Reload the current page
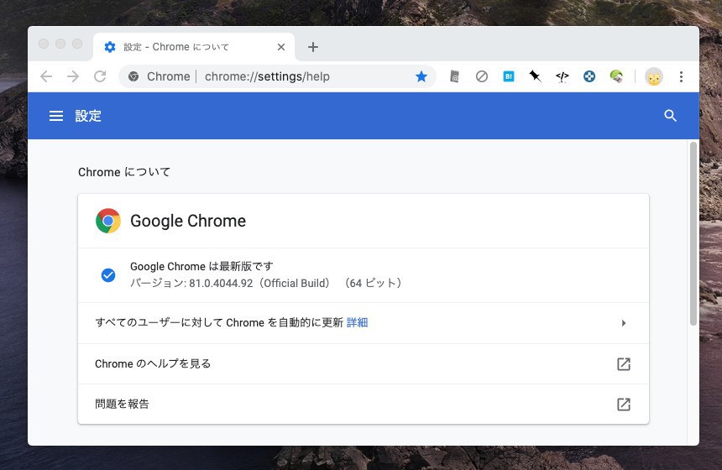Viewport: 722px width, 470px height. tap(100, 76)
